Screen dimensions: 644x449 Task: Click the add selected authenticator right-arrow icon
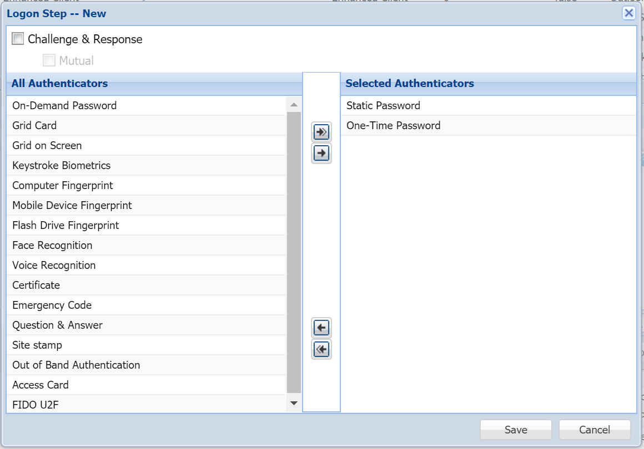(321, 153)
